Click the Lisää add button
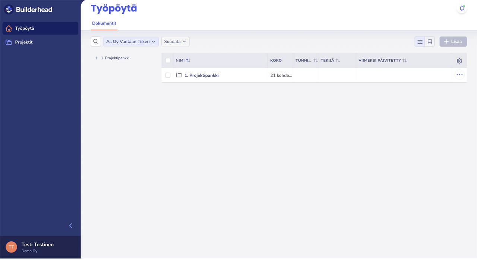 453,42
